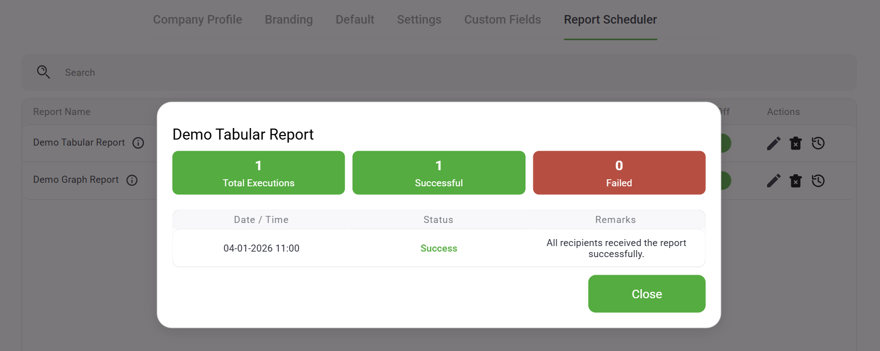Delete the Demo Graph Report schedule

tap(796, 181)
